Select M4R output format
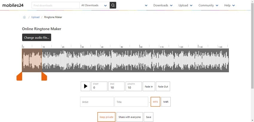Viewport: 254px width, 122px height. pyautogui.click(x=166, y=102)
